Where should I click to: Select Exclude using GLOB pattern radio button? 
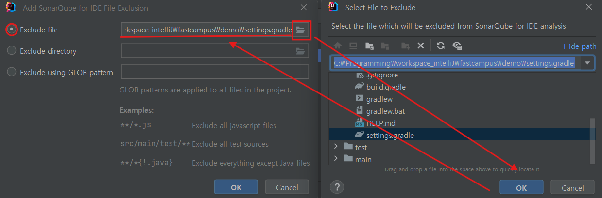(x=12, y=72)
